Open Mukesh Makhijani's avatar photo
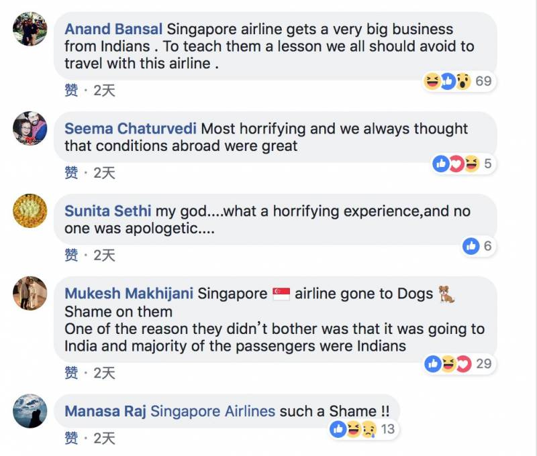This screenshot has height=456, width=537. click(30, 293)
